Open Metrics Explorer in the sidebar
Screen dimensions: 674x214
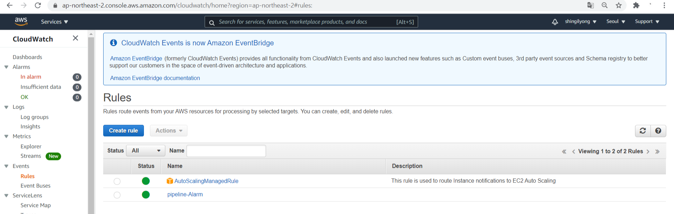pyautogui.click(x=31, y=146)
